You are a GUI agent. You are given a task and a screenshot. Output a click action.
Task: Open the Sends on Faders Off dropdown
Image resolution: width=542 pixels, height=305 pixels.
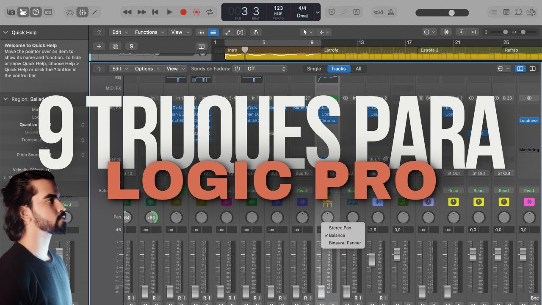tap(265, 69)
